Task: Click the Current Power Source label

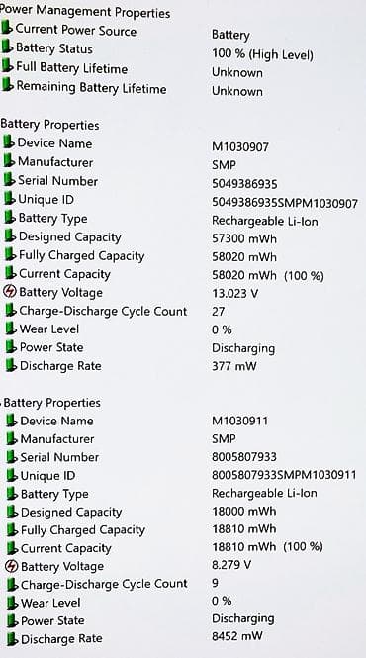Action: 76,31
